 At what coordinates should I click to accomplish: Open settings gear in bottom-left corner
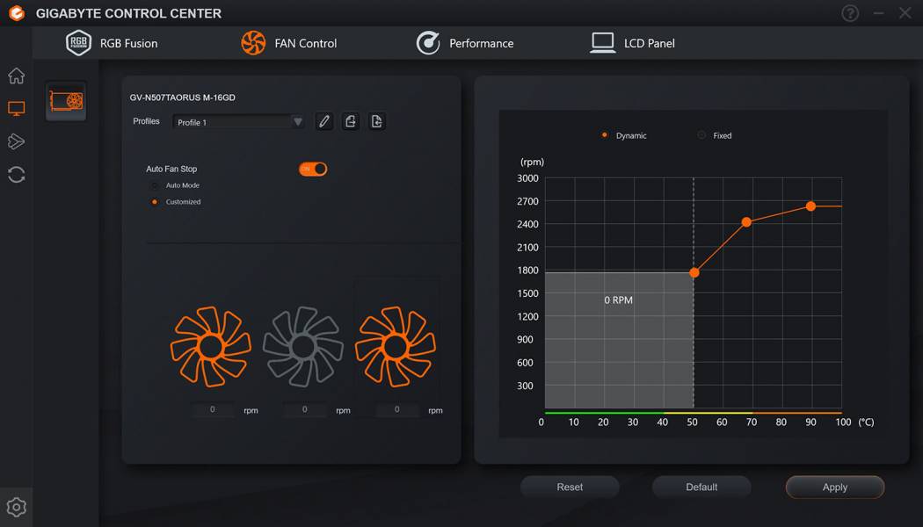coord(17,507)
